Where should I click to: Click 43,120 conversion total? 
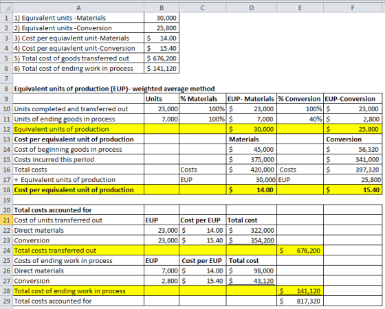click(x=251, y=281)
